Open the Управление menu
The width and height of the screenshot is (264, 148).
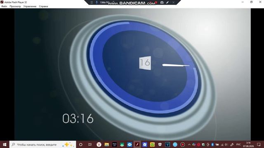pos(30,7)
